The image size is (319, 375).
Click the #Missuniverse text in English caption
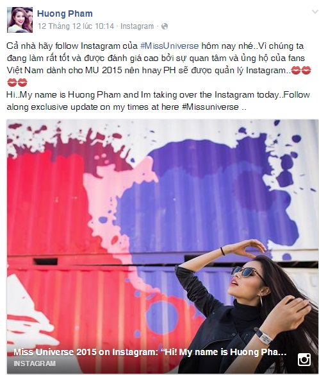click(210, 107)
